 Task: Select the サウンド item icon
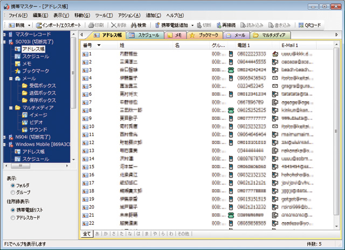click(25, 130)
